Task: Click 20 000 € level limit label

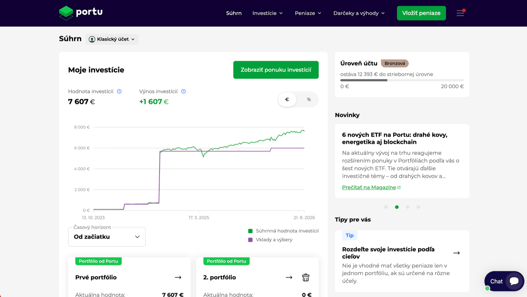Action: tap(452, 87)
